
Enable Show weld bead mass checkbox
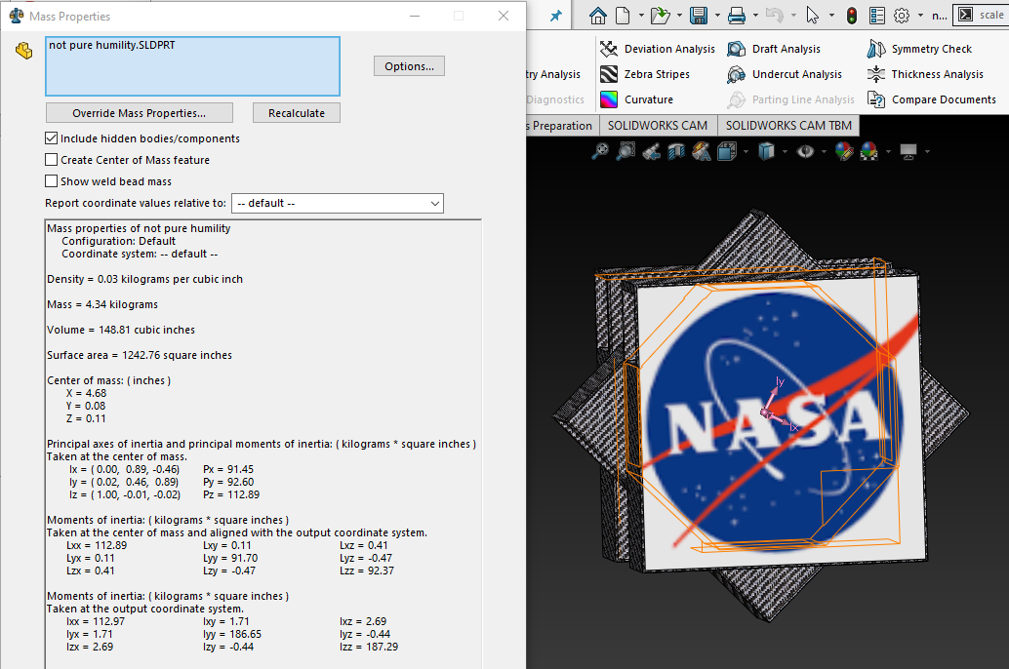(x=52, y=181)
